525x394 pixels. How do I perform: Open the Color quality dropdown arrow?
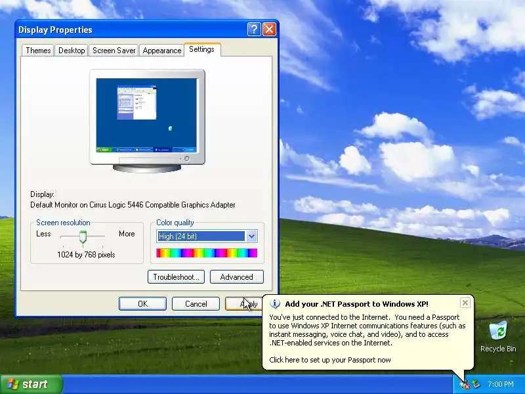pos(251,236)
